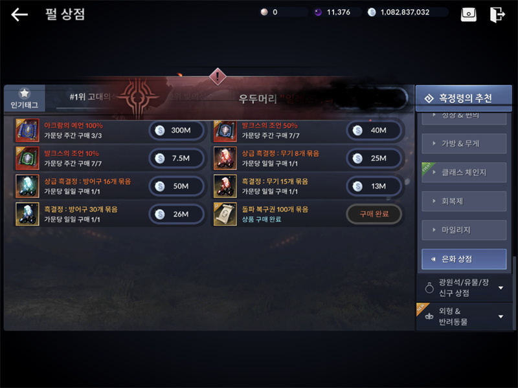Select the 아크람의 예언 100% item icon
The image size is (518, 388).
[x=27, y=131]
